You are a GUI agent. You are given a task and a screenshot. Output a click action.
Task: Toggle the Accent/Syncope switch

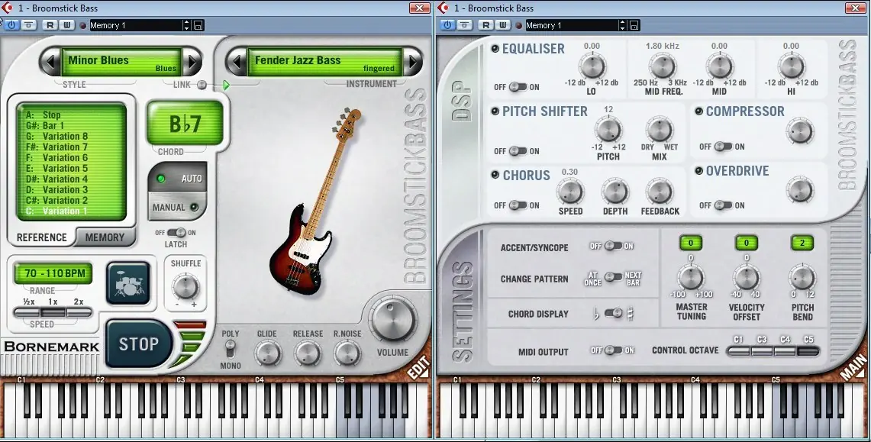[x=613, y=246]
